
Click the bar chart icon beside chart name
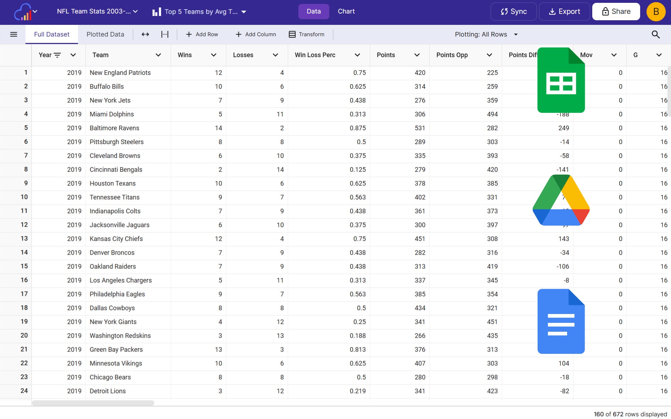click(156, 12)
